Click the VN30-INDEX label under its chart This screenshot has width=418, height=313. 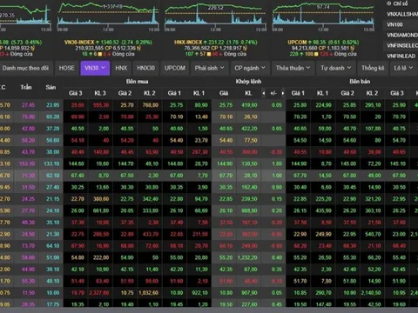[79, 43]
